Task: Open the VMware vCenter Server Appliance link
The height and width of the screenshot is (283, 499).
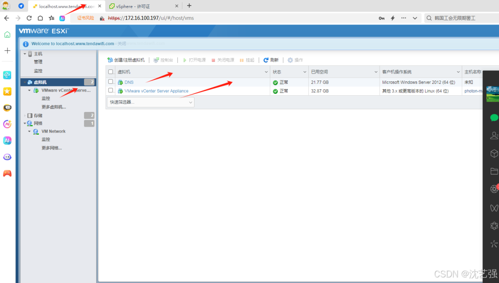Action: [156, 91]
